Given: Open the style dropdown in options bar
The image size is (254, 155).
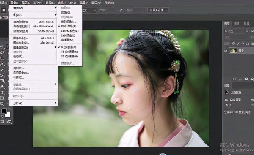Looking at the screenshot, I should click(89, 11).
